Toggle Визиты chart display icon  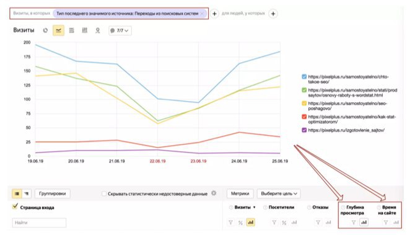[250, 222]
